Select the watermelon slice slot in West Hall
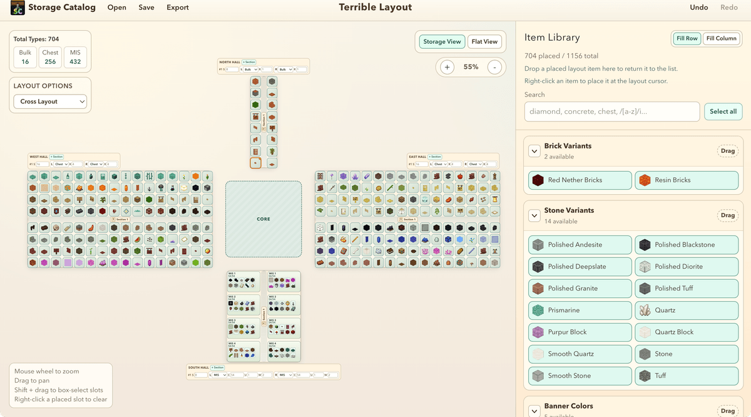This screenshot has width=751, height=417. click(x=138, y=239)
